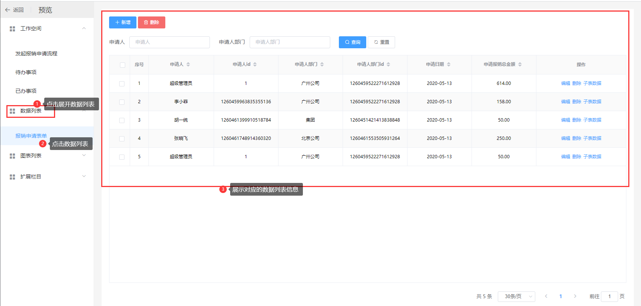Click the 申请人部门 search input field
The width and height of the screenshot is (641, 306).
point(289,42)
